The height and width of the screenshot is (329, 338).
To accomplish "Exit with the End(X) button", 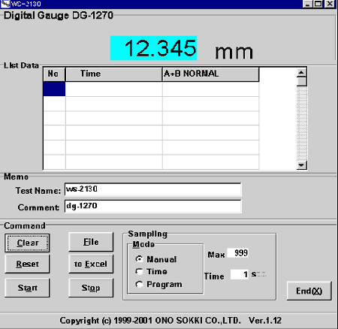I will tap(309, 291).
